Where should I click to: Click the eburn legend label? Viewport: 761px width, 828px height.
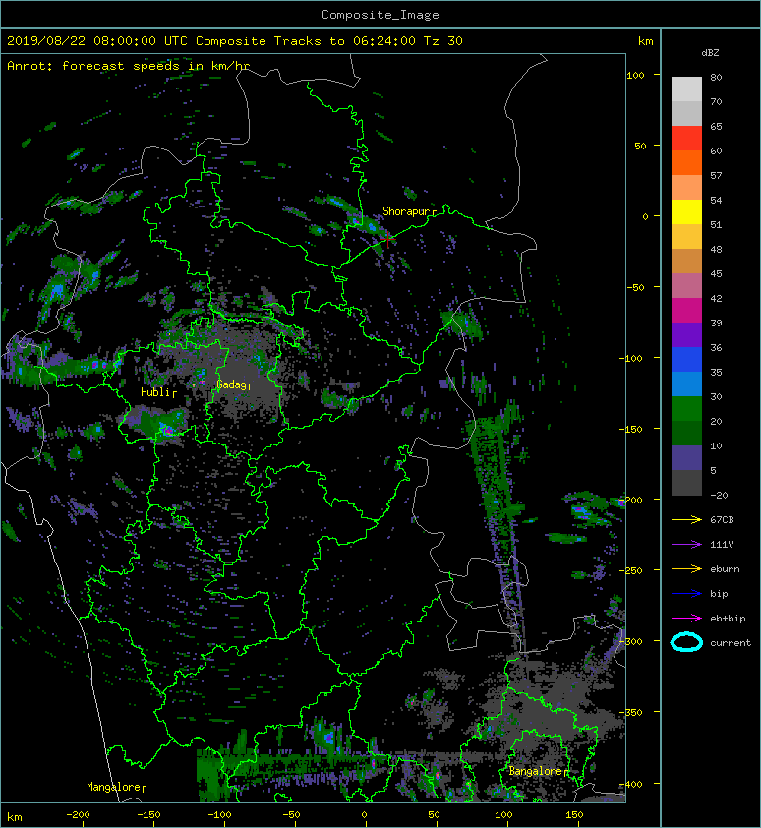coord(725,568)
